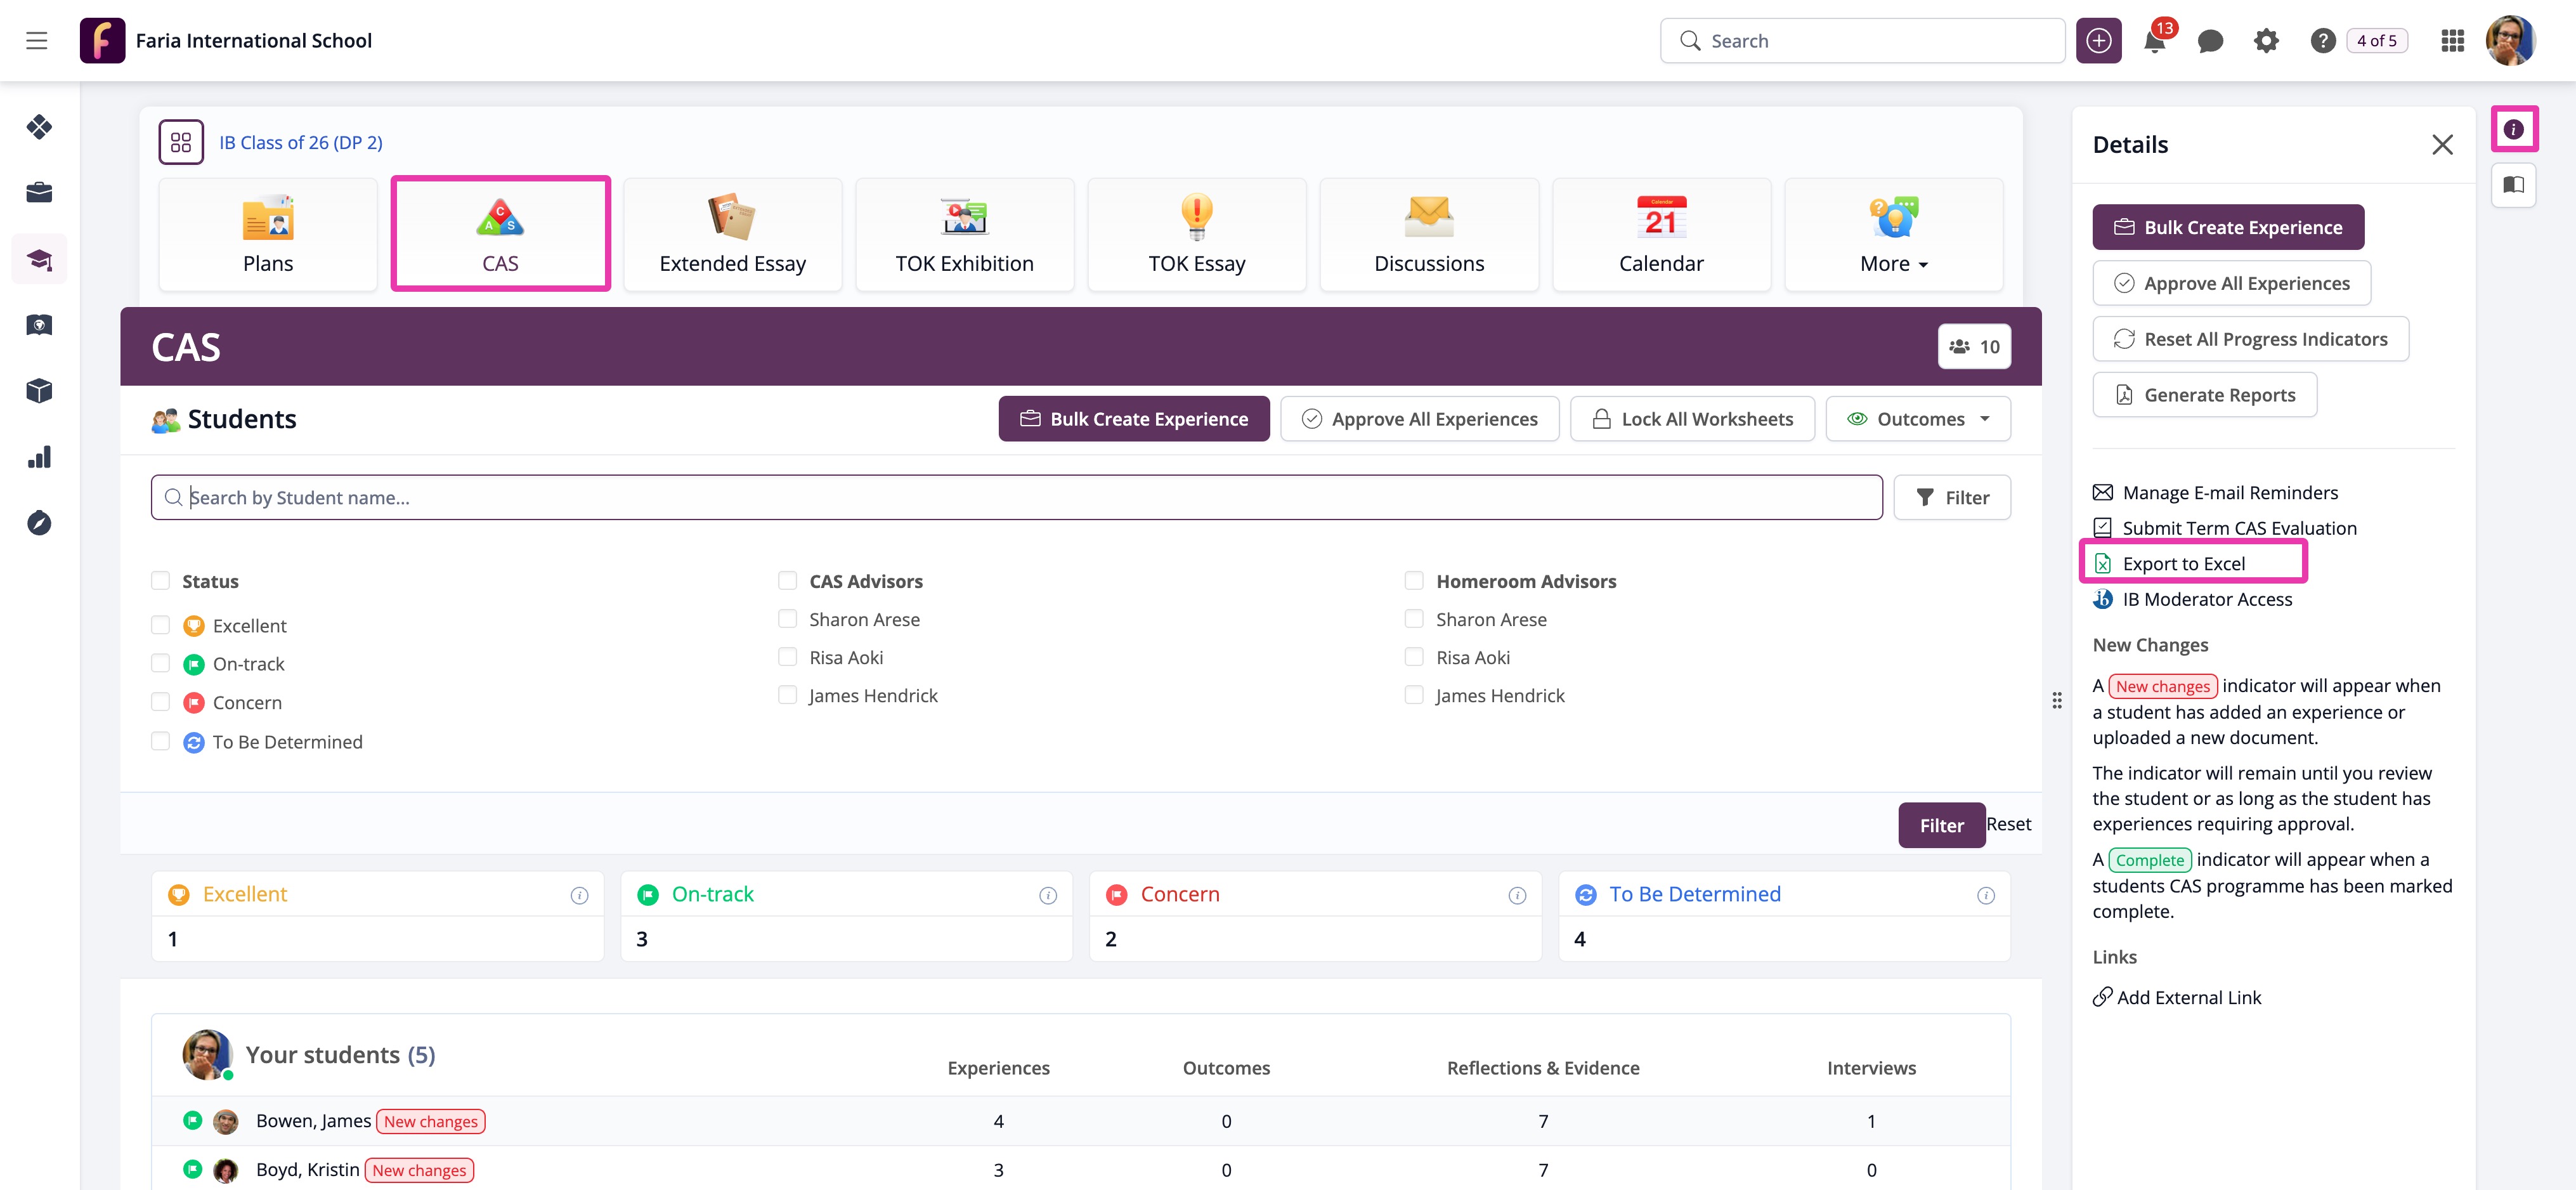Click the Search by Student name field
The height and width of the screenshot is (1190, 2576).
1016,497
